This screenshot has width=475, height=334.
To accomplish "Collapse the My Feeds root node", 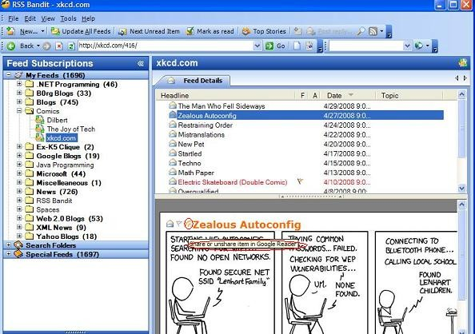I will (9, 74).
